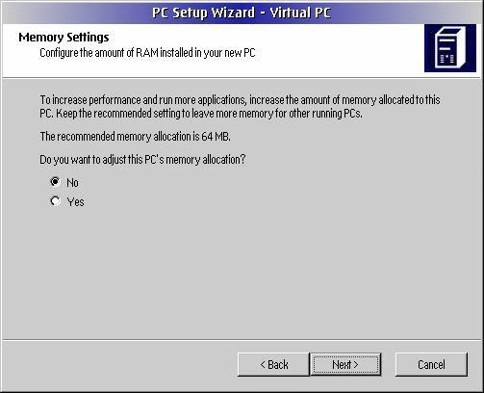The width and height of the screenshot is (484, 393).
Task: Click the PC tower icon in header
Action: point(450,48)
